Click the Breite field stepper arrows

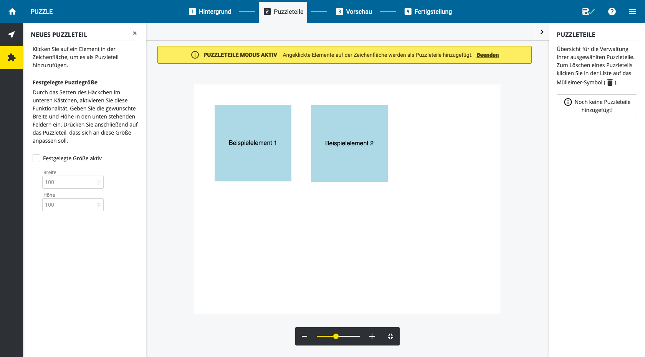tap(99, 182)
